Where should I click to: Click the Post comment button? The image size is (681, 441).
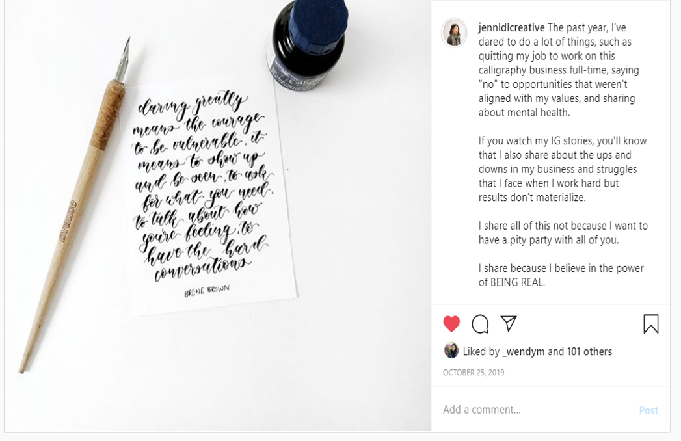pos(648,410)
